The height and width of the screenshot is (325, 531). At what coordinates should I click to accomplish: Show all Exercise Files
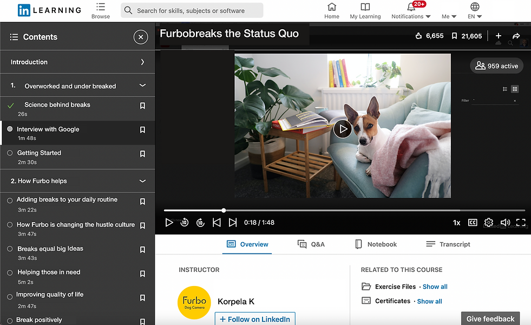coord(435,287)
